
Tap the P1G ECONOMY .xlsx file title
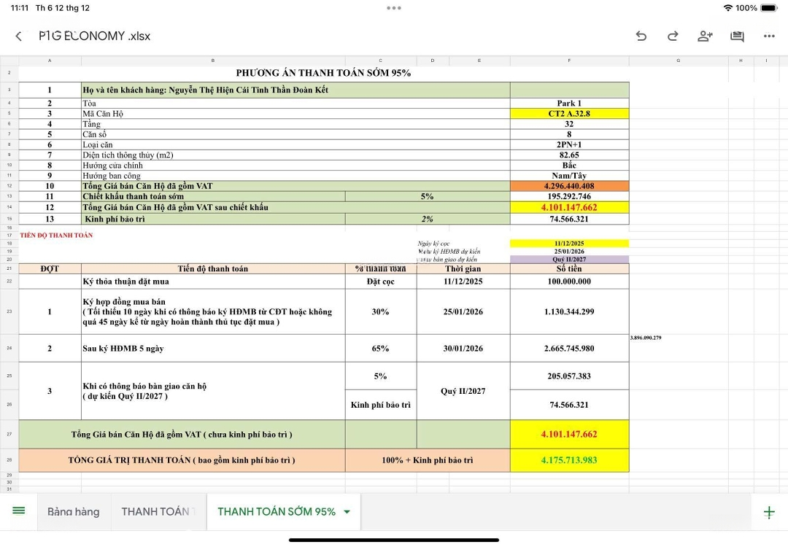[95, 36]
